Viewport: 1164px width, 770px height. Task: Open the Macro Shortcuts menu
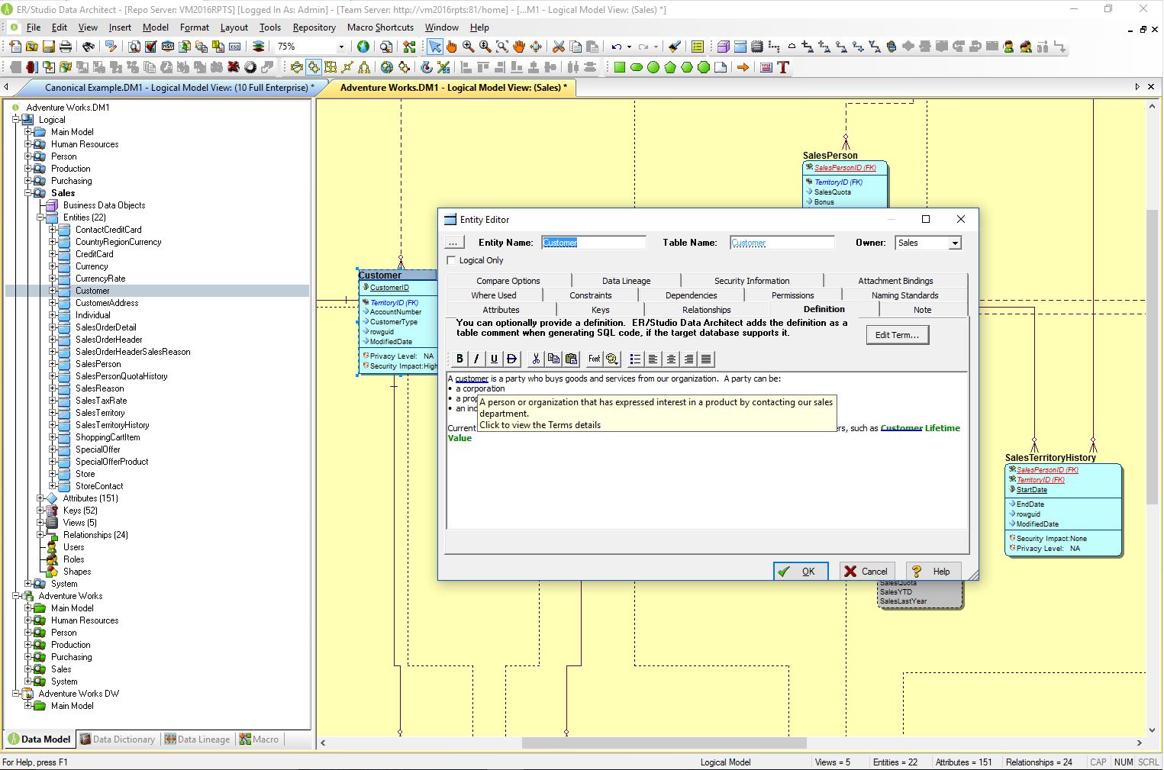(x=380, y=27)
